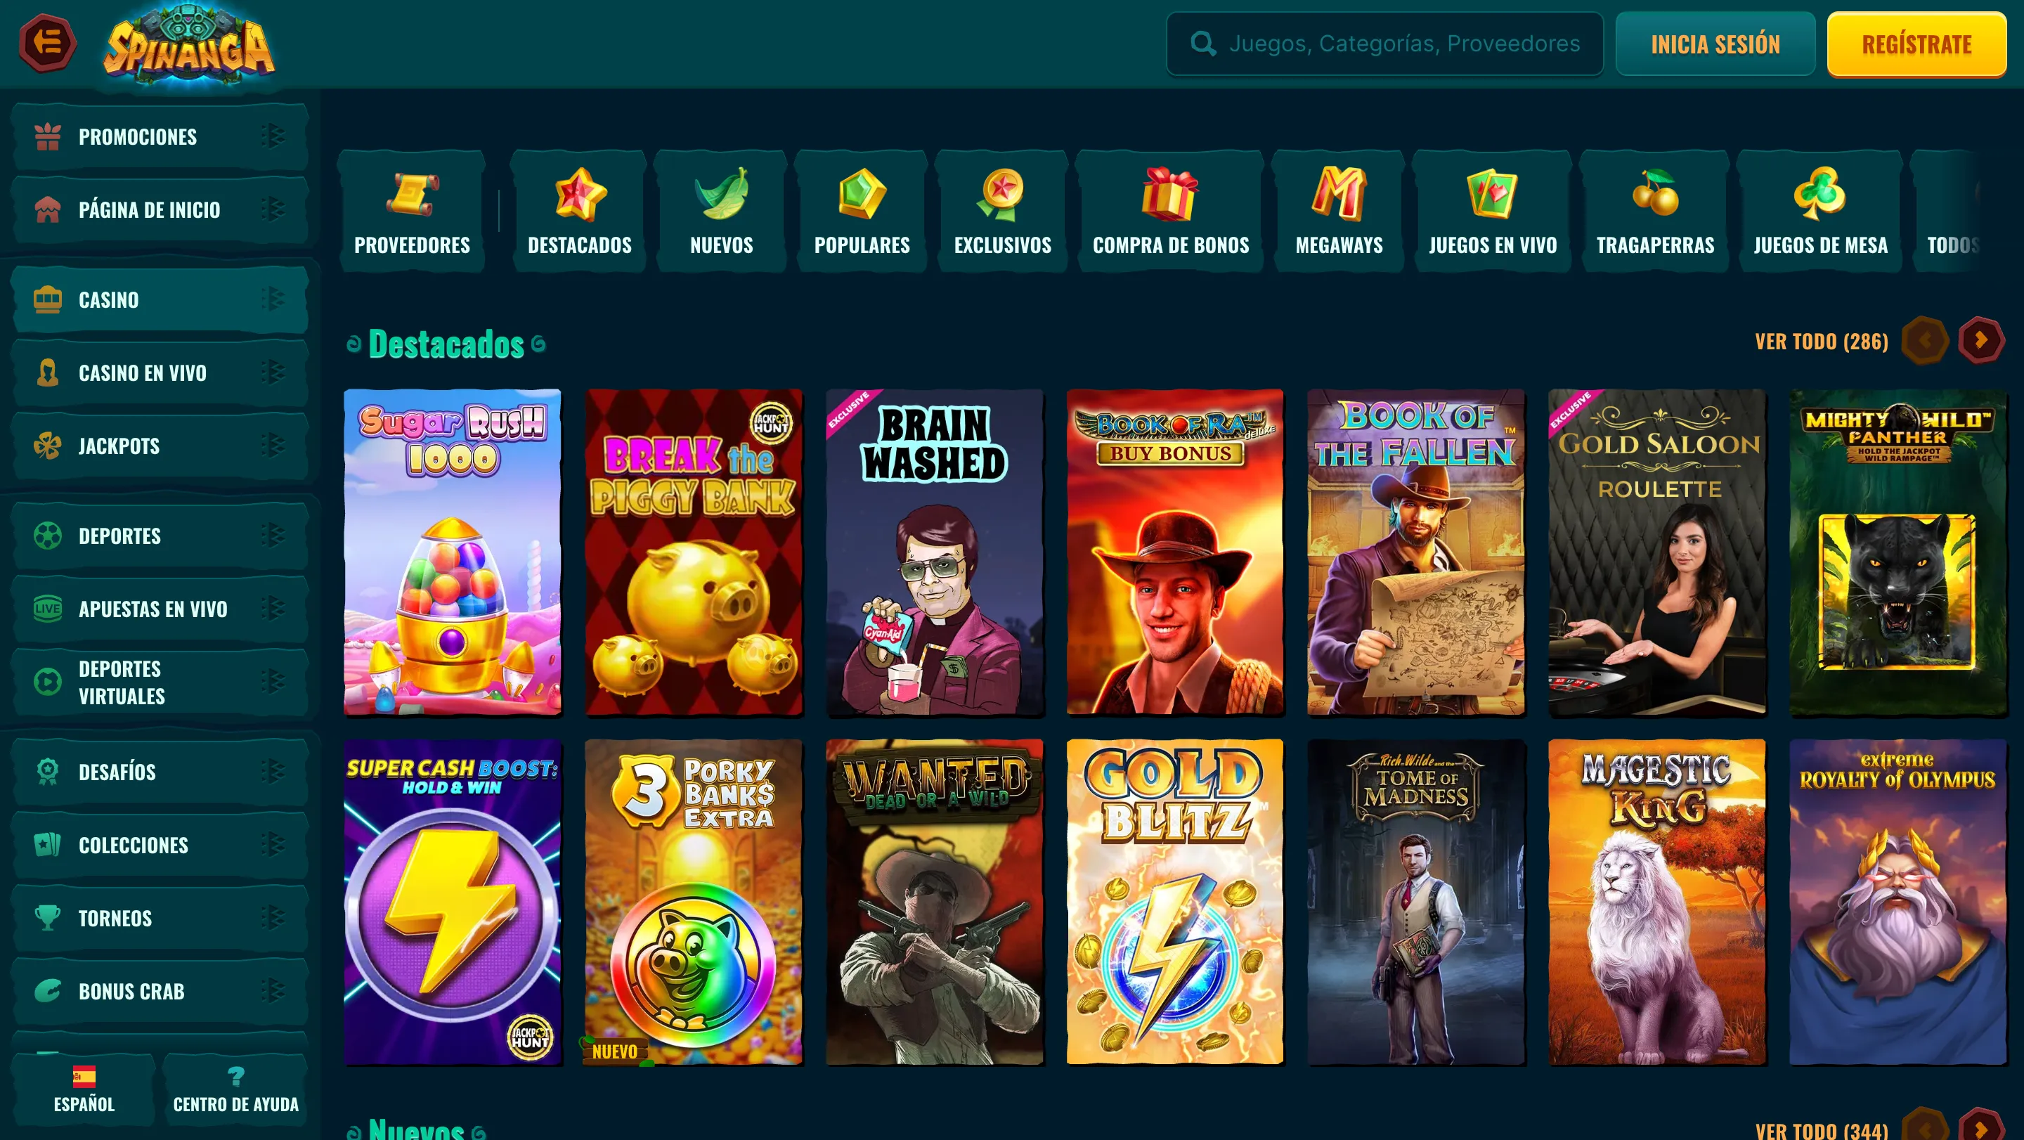
Task: Open the 3 Porky Banks Extra game
Action: [694, 902]
